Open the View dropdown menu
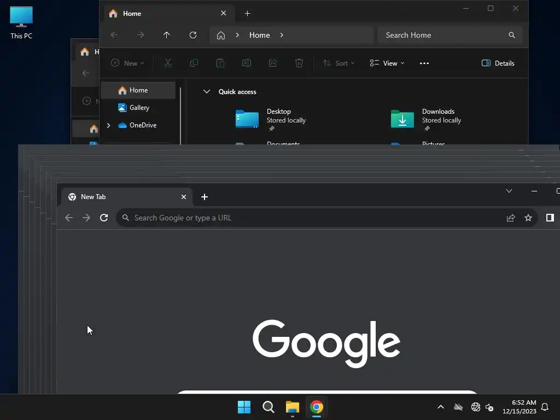Screen dimensions: 560x420 (x=387, y=63)
